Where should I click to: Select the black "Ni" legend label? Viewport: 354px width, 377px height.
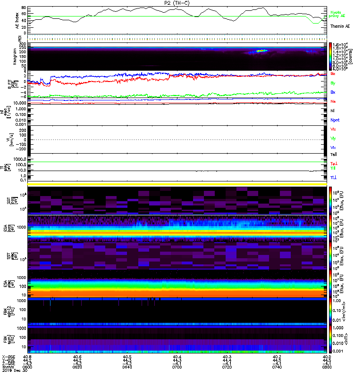click(332, 111)
